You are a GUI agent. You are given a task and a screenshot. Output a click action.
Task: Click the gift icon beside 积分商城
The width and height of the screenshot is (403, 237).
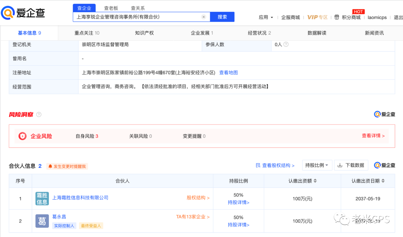point(337,17)
